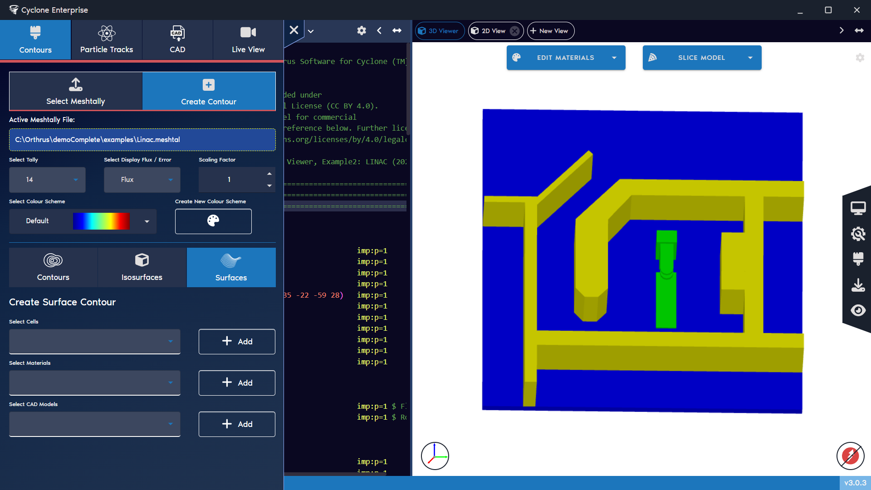Click the Create Contour button
The height and width of the screenshot is (490, 871).
(209, 91)
